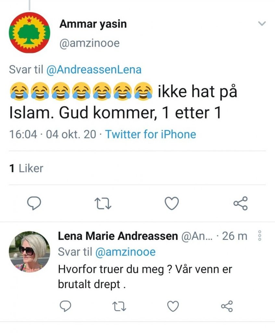The width and height of the screenshot is (275, 333).
Task: Click the @amzinooe handle under Ammar yasin
Action: coord(89,43)
